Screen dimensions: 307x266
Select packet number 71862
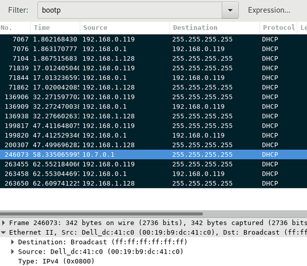pos(153,87)
